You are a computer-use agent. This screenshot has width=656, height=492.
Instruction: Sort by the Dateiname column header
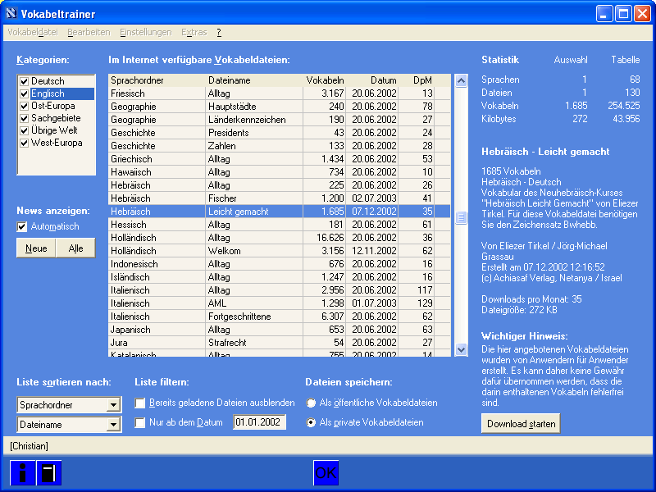[x=253, y=80]
